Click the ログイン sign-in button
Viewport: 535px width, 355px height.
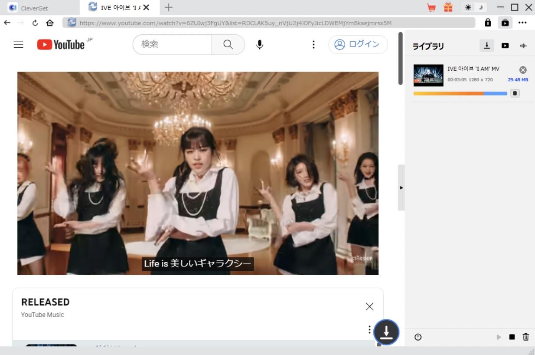[x=358, y=44]
